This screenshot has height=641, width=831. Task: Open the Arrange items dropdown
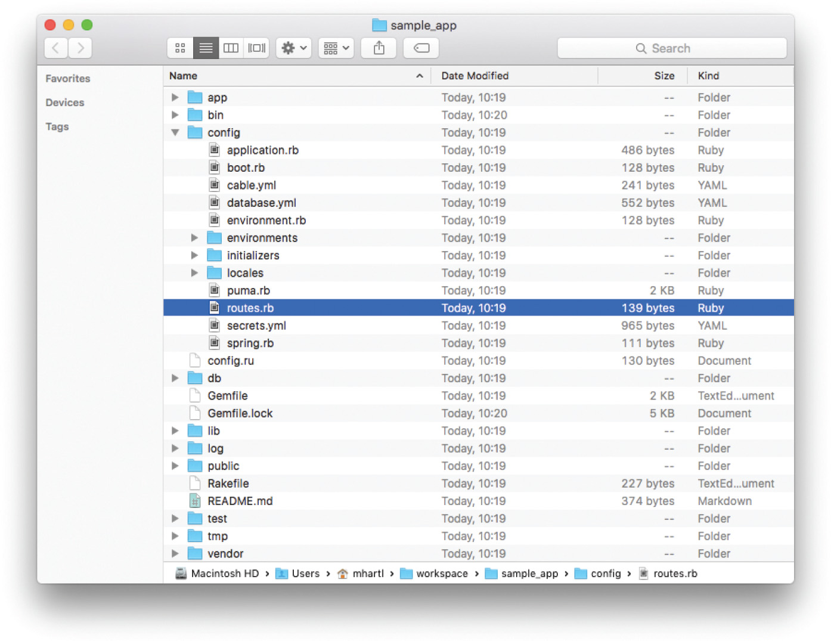pos(336,48)
